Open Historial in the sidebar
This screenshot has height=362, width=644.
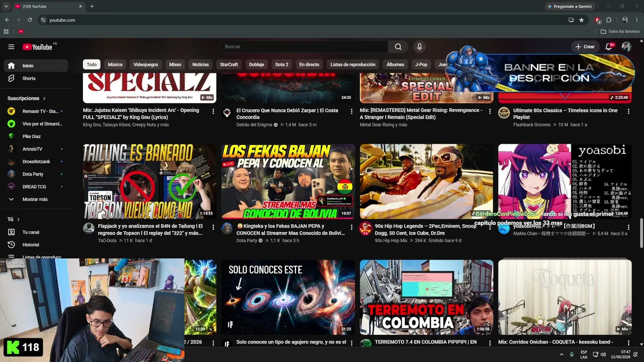pyautogui.click(x=36, y=245)
